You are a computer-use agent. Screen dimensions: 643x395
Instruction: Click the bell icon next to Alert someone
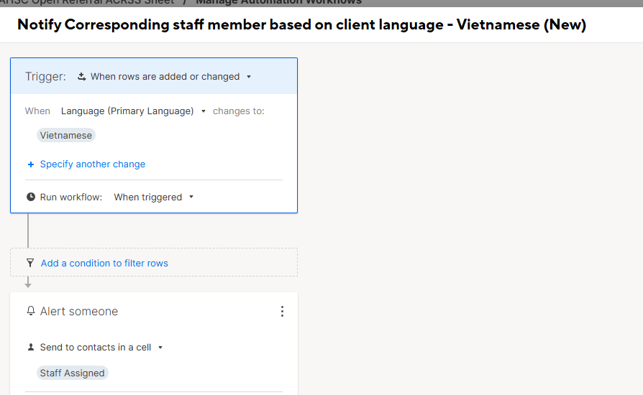[x=31, y=311]
